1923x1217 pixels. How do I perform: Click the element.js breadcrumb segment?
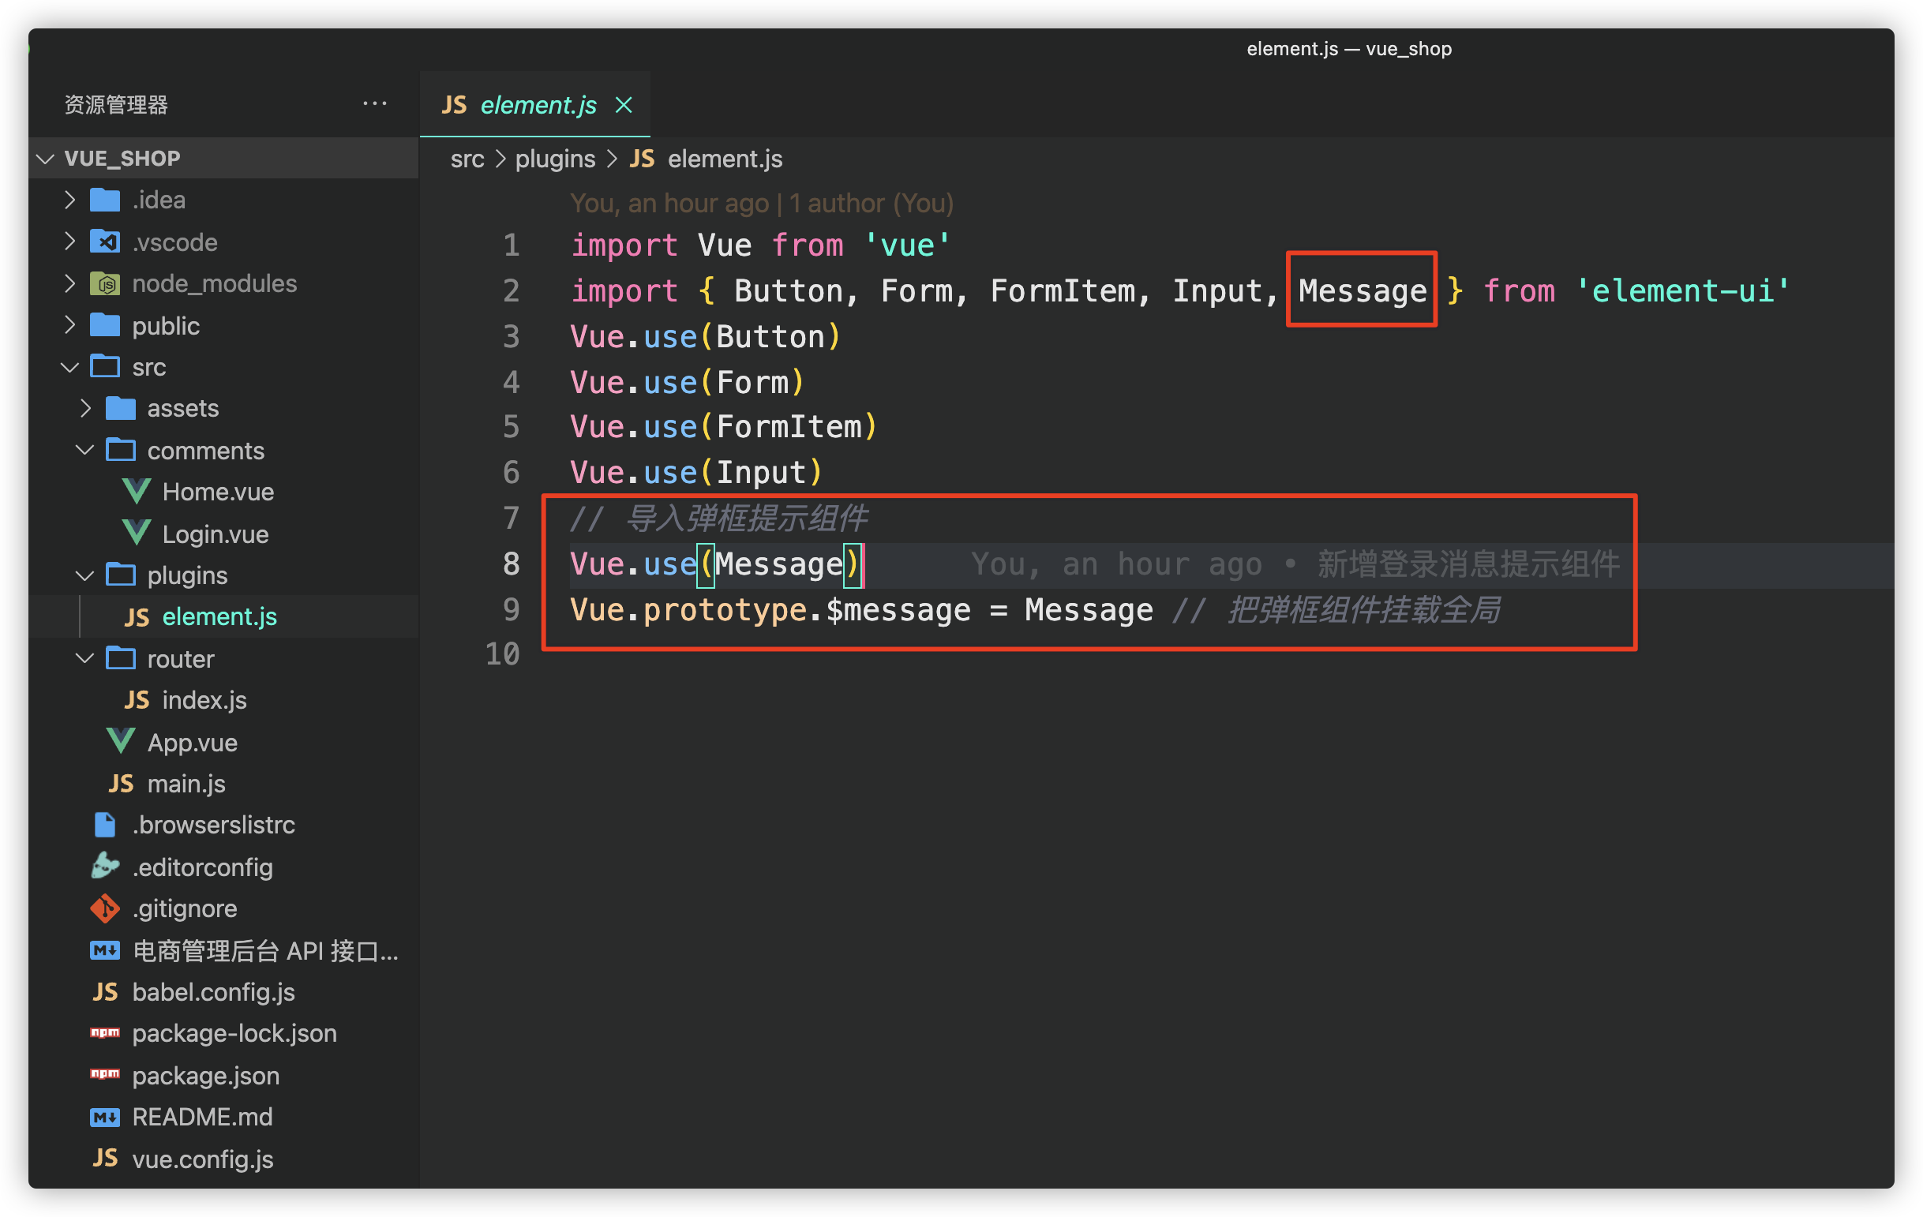pos(725,159)
